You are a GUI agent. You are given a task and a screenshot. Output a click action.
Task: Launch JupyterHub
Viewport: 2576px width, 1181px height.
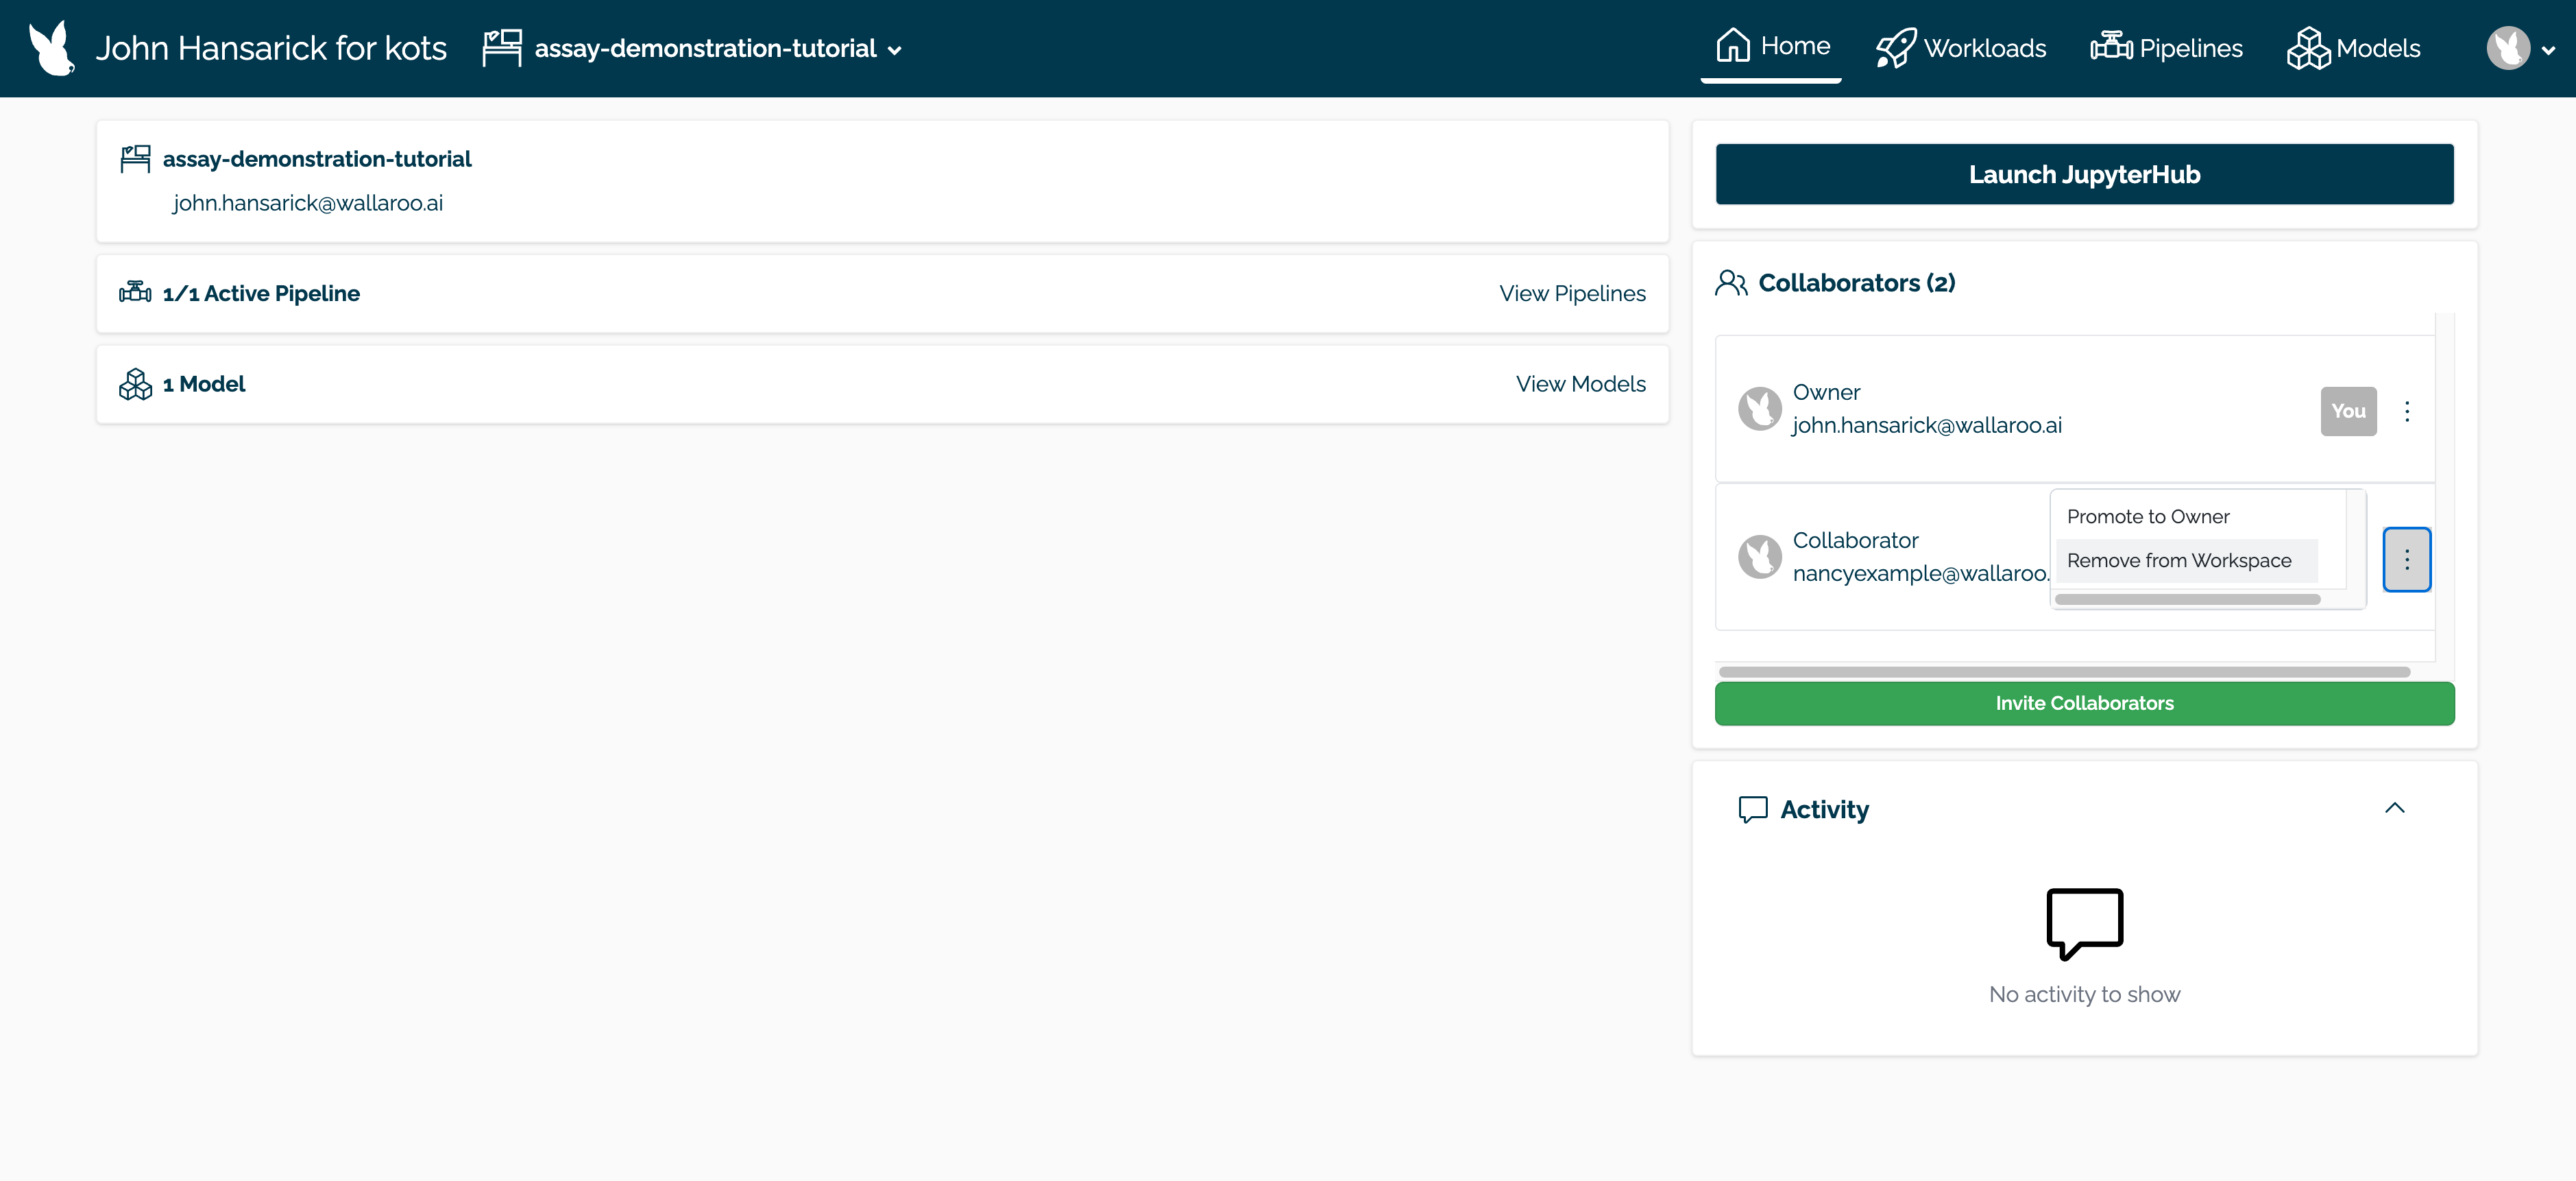tap(2084, 173)
